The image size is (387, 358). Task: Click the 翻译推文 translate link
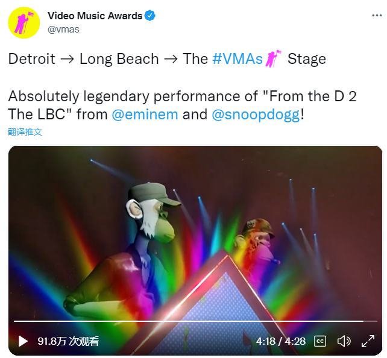25,132
